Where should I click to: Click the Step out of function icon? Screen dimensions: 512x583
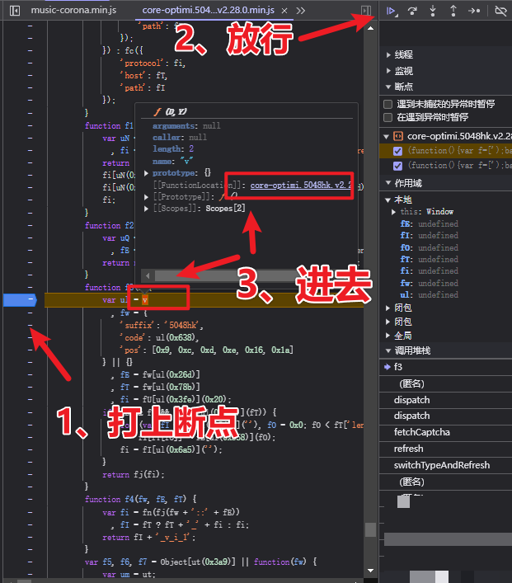point(453,11)
